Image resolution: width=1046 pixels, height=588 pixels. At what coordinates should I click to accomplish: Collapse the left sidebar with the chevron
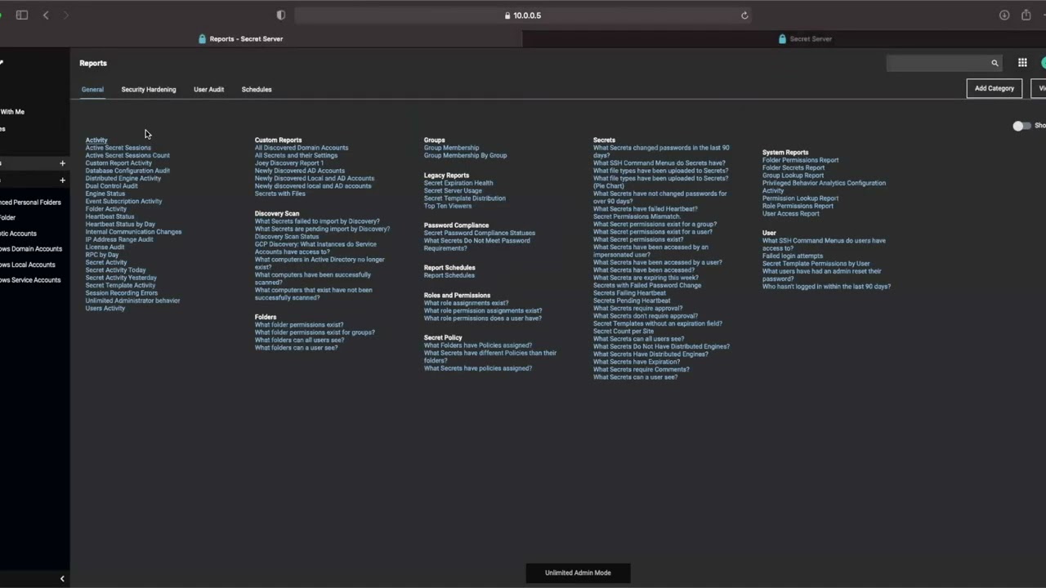click(62, 578)
